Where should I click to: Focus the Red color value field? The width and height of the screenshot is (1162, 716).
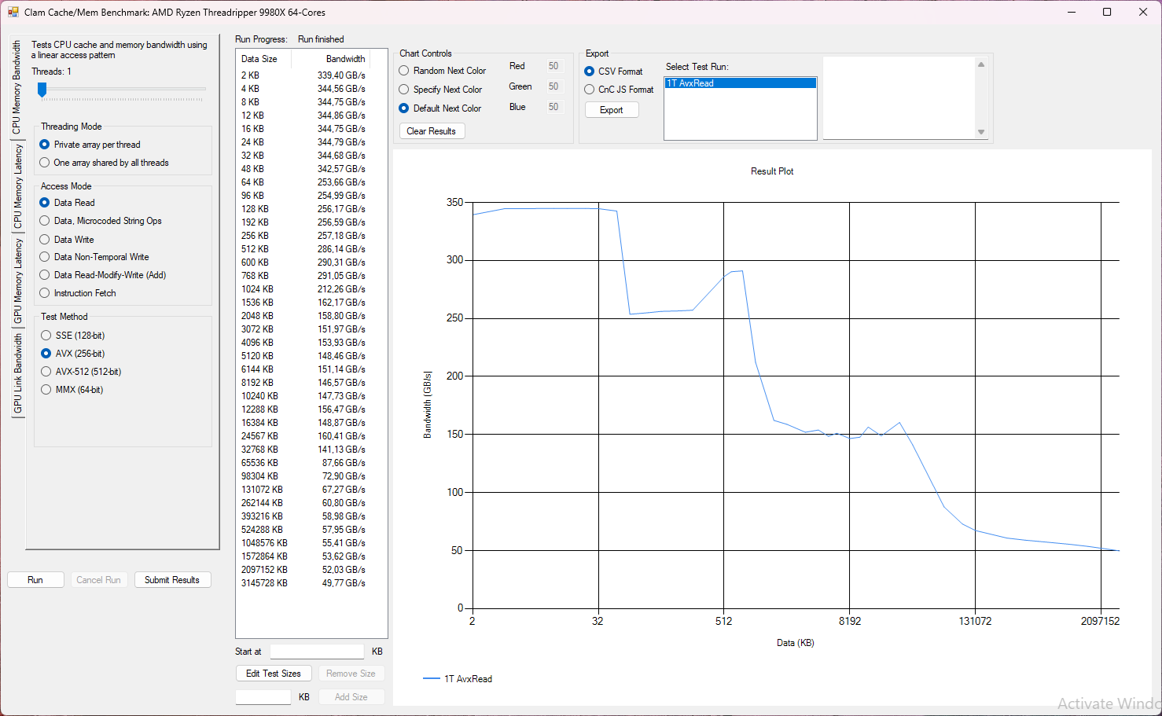click(x=554, y=66)
